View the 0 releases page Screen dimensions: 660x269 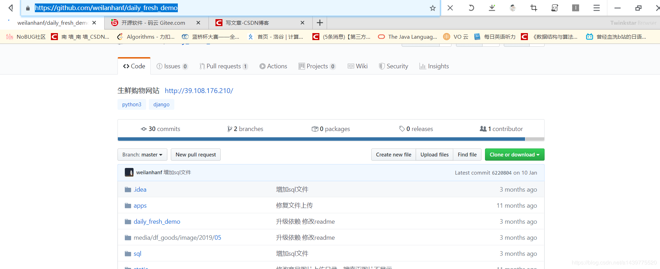point(416,129)
